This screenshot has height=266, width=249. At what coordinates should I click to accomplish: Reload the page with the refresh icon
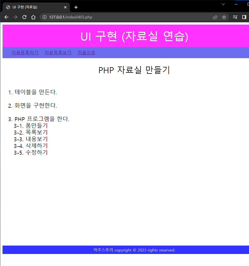(x=24, y=17)
